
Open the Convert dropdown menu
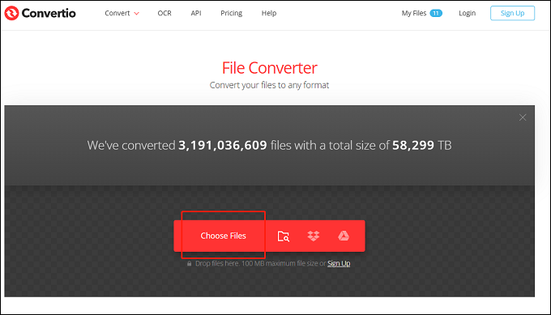(x=122, y=13)
